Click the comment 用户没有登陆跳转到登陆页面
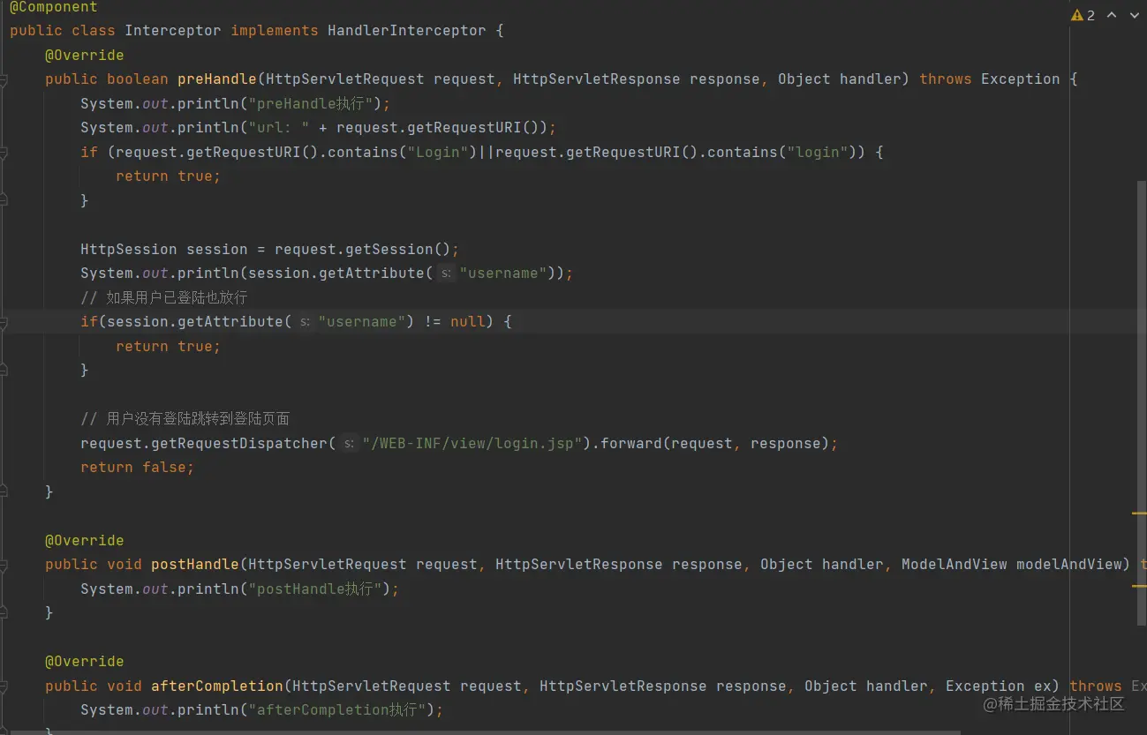Image resolution: width=1147 pixels, height=735 pixels. (185, 419)
